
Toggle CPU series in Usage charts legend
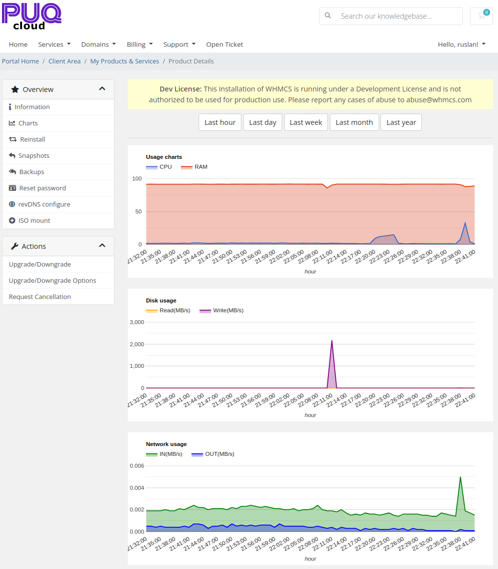(x=158, y=167)
